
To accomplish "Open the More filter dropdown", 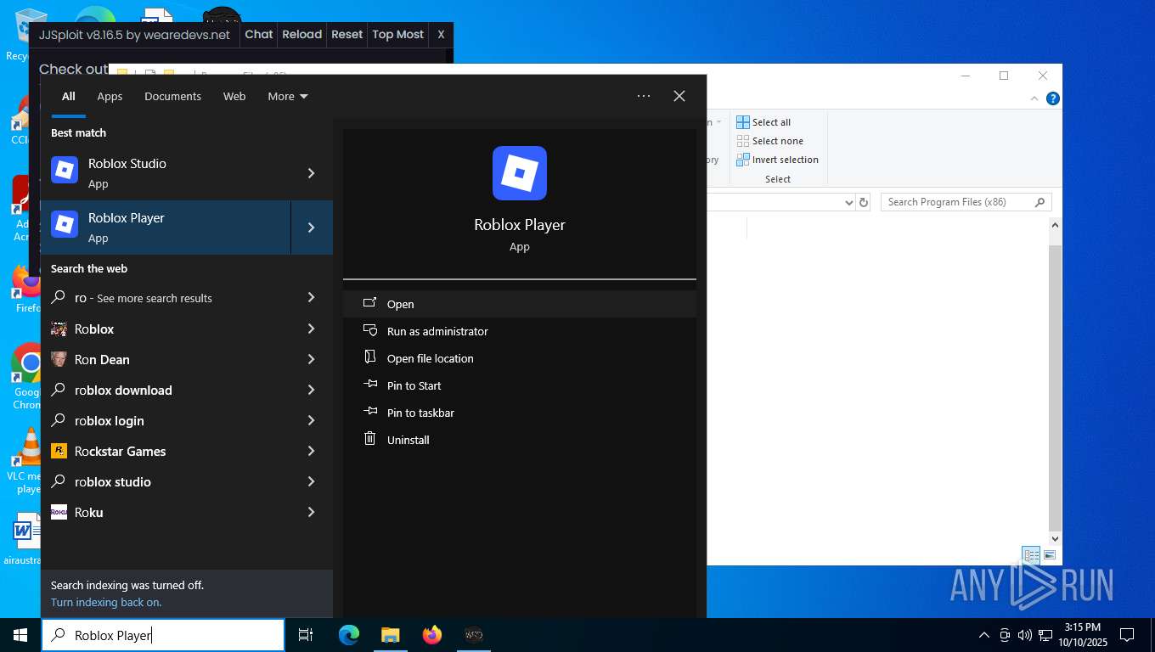I will click(x=288, y=96).
